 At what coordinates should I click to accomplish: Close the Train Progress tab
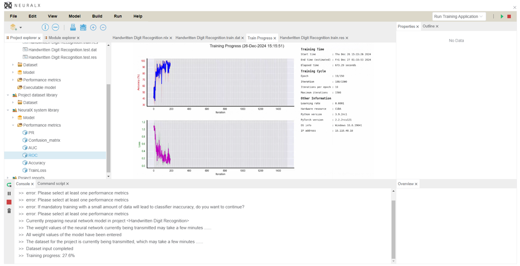[275, 39]
